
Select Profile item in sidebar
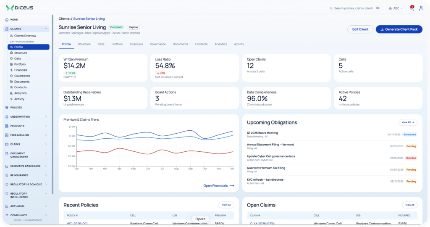click(x=29, y=47)
